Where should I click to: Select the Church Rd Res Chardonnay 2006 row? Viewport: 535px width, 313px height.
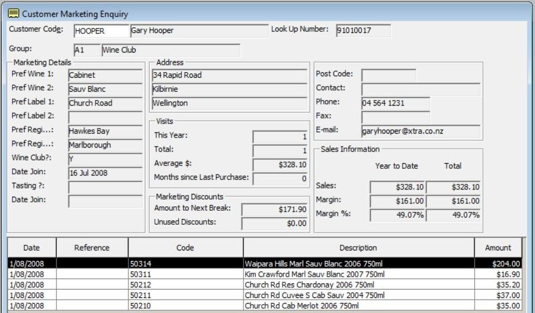(x=265, y=284)
